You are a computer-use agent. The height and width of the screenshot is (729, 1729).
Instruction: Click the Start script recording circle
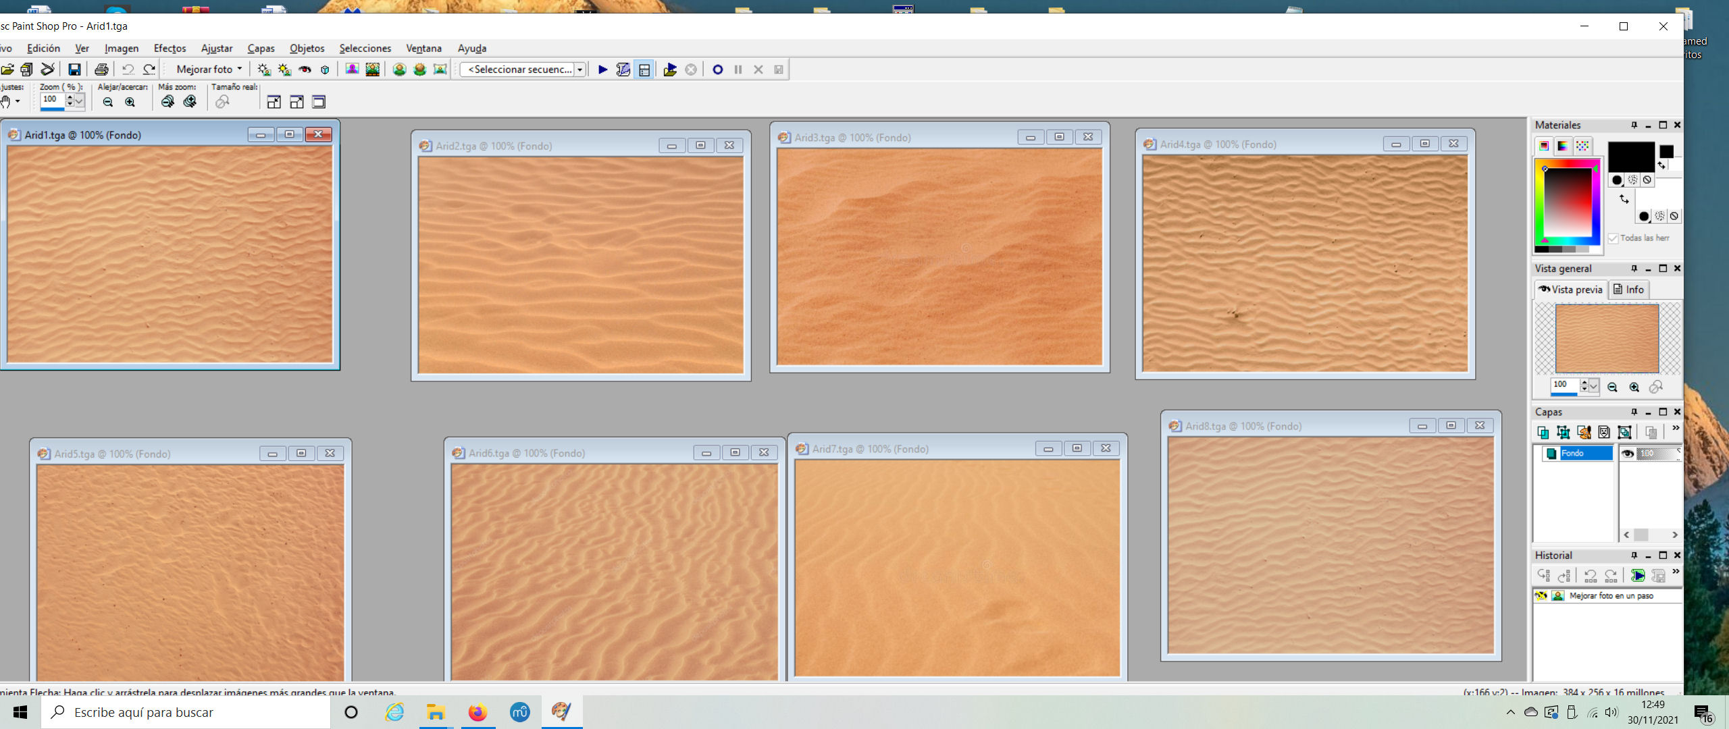(718, 70)
